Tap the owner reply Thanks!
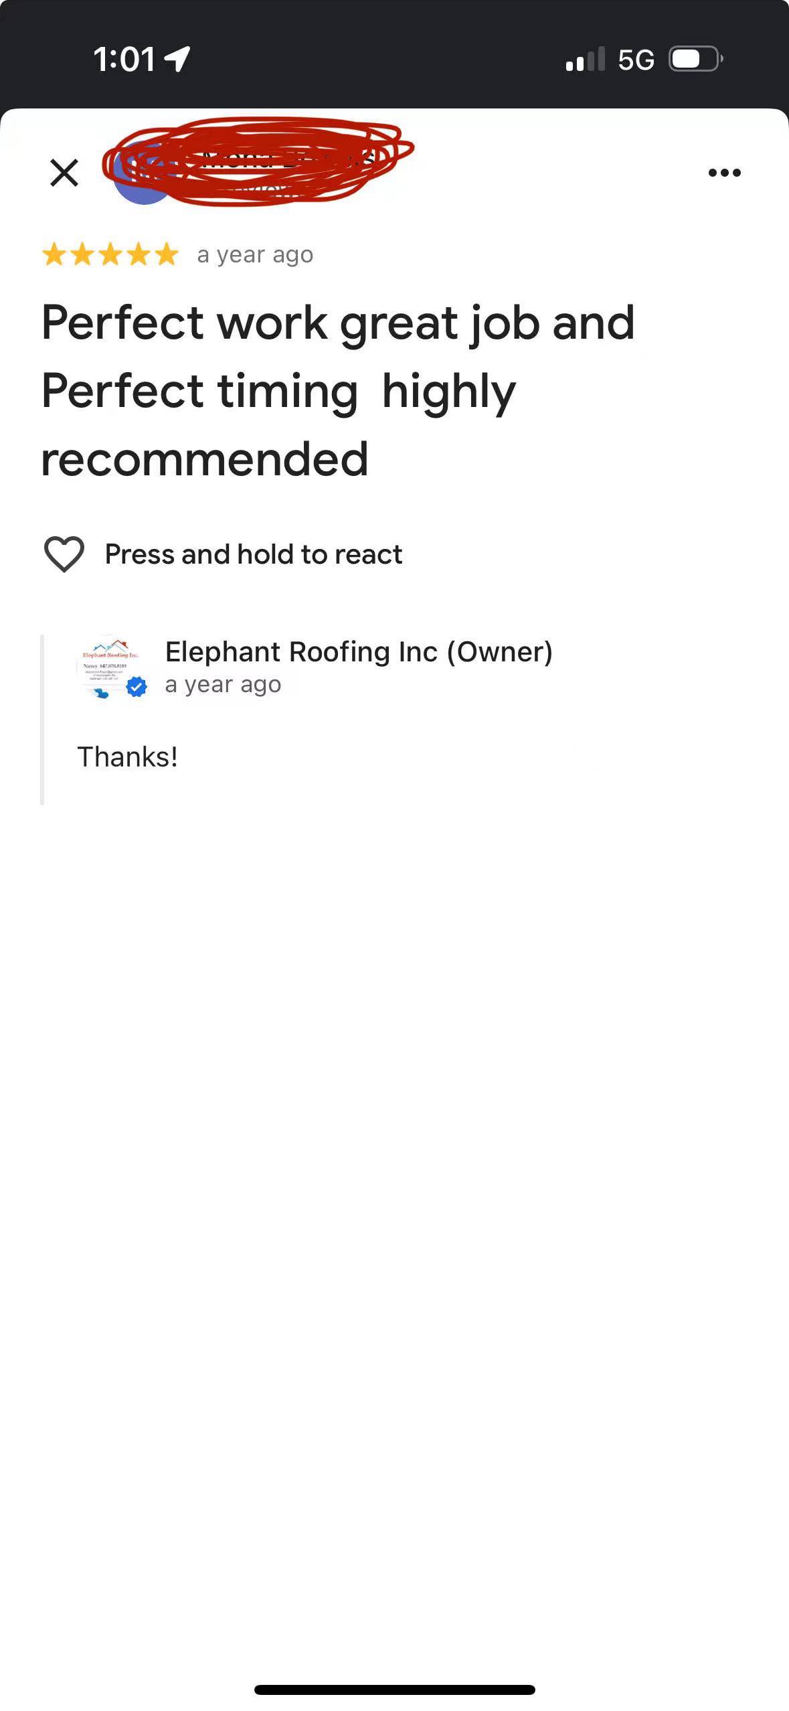This screenshot has width=789, height=1711. [x=127, y=757]
